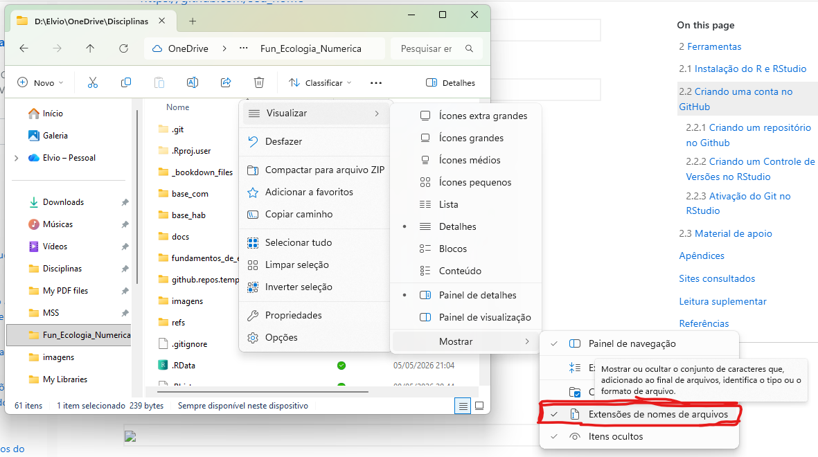818x457 pixels.
Task: Unpin Disciplinas using its pin icon
Action: (x=125, y=269)
